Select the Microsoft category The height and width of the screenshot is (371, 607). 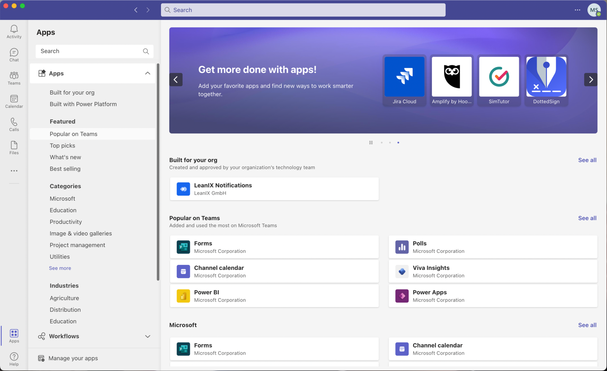point(62,199)
